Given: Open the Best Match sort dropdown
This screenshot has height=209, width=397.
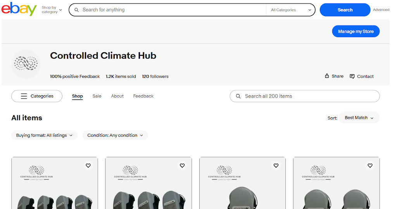Looking at the screenshot, I should coord(359,118).
